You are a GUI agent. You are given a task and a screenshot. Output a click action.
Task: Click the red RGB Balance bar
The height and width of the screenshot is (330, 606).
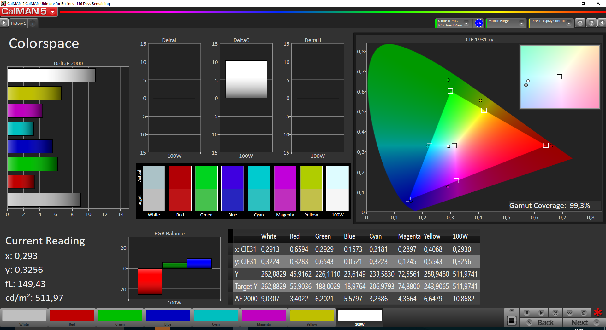(x=150, y=282)
